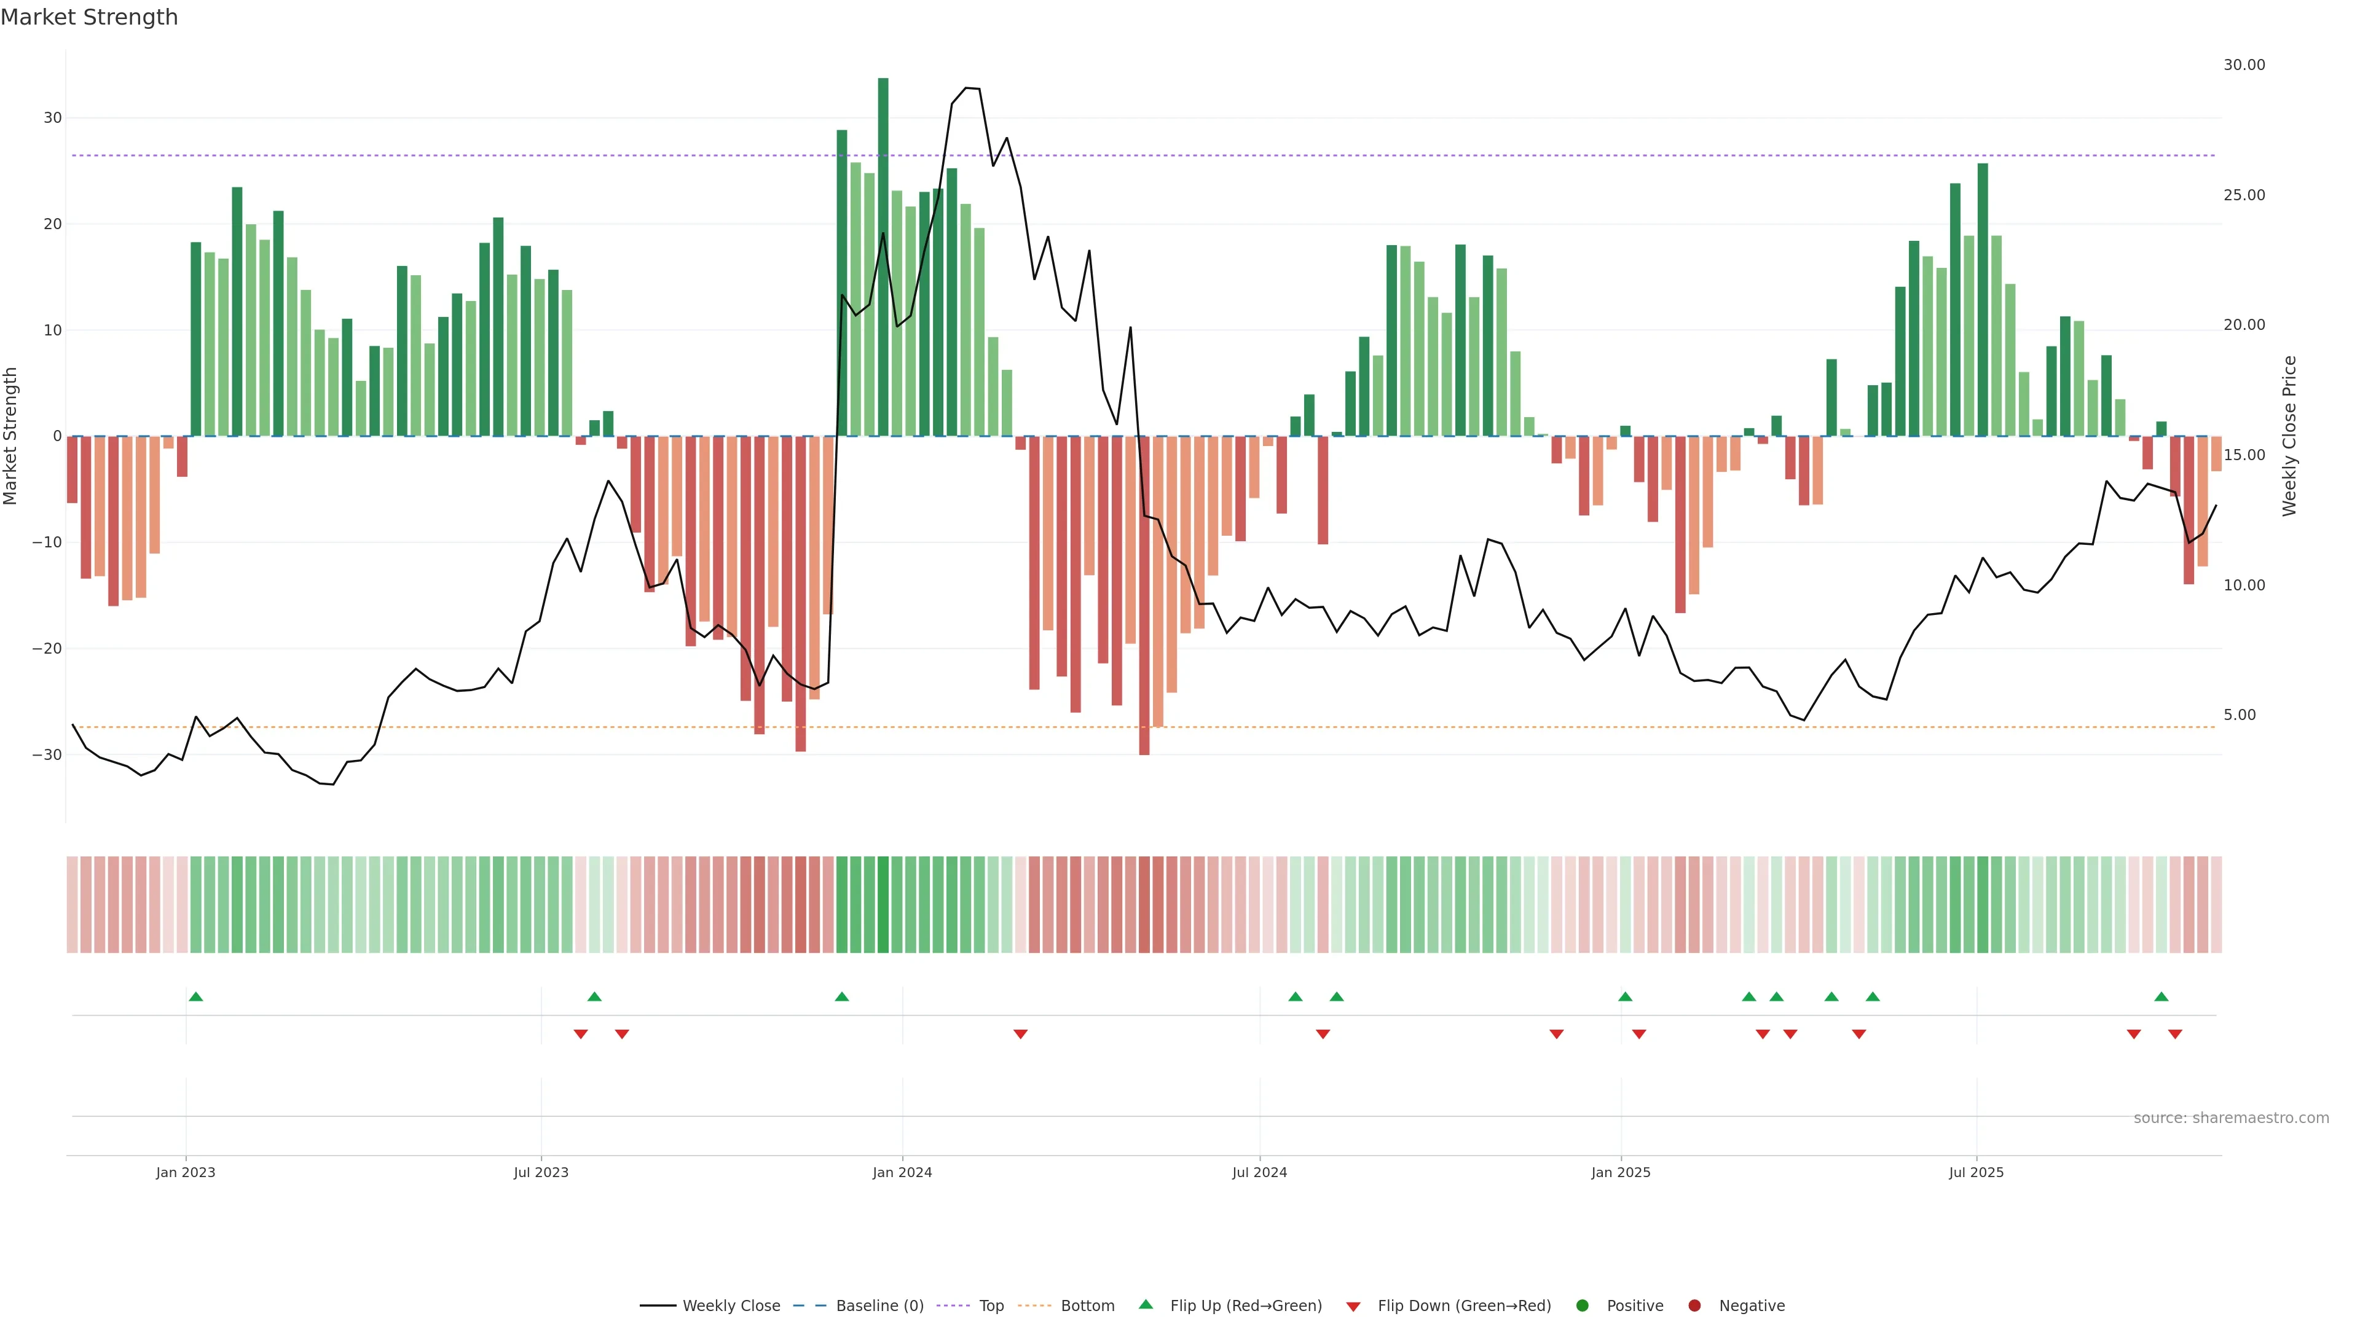Toggle the Negative legend label

pos(1752,1306)
